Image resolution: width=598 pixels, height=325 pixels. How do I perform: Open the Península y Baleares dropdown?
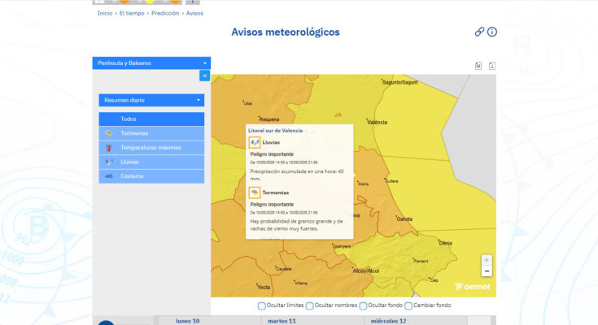[x=151, y=63]
